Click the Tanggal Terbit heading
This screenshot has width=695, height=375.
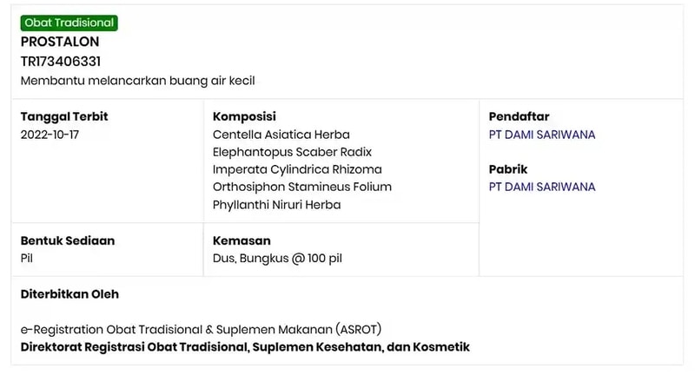tap(64, 116)
